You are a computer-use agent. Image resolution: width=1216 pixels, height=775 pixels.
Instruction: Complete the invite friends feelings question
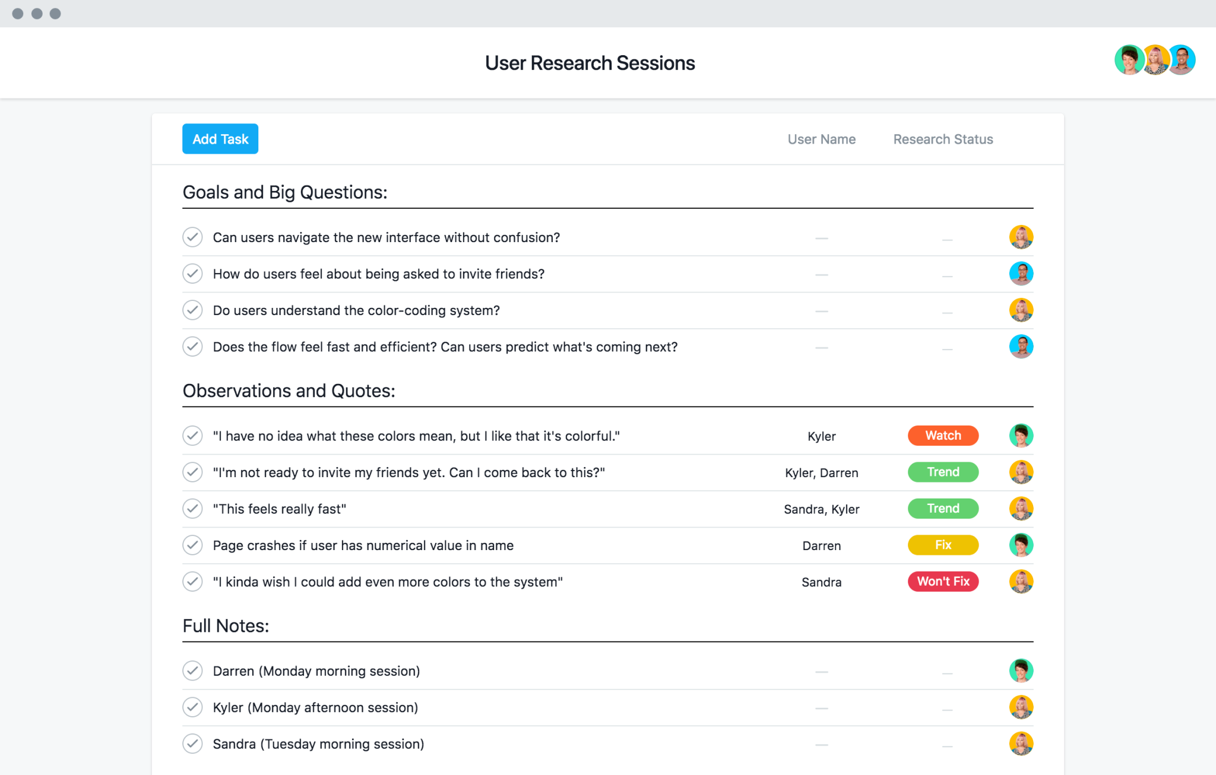click(x=192, y=274)
